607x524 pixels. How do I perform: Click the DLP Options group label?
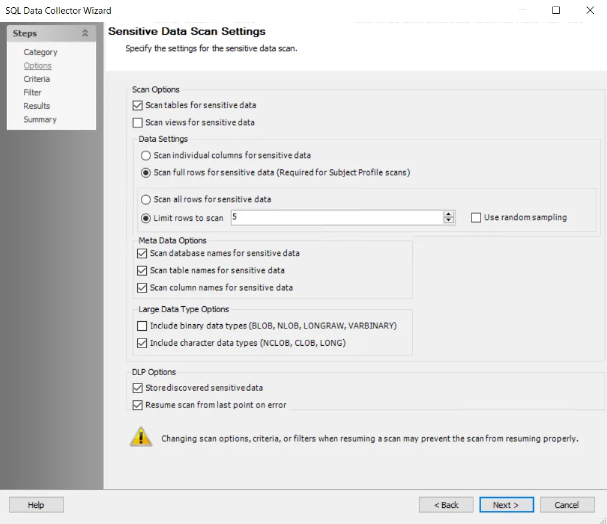[x=153, y=372]
